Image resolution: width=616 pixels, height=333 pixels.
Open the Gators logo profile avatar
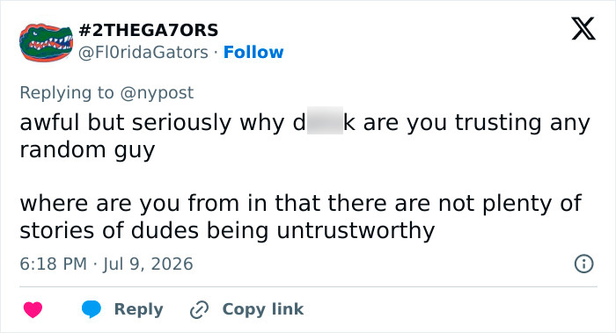tap(46, 42)
